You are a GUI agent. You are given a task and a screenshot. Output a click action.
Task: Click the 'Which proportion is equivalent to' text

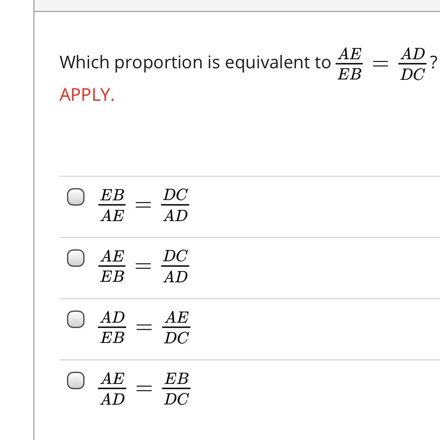195,62
